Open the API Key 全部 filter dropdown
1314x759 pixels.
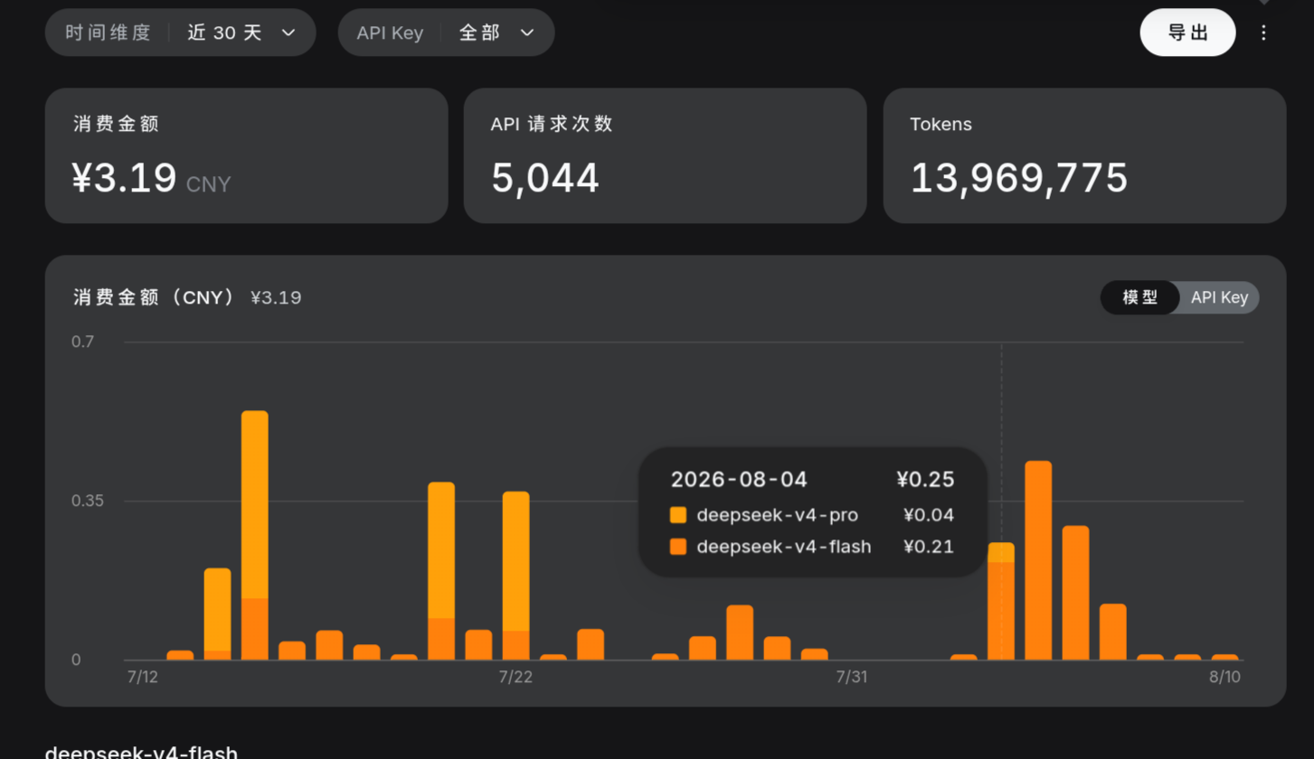[446, 33]
